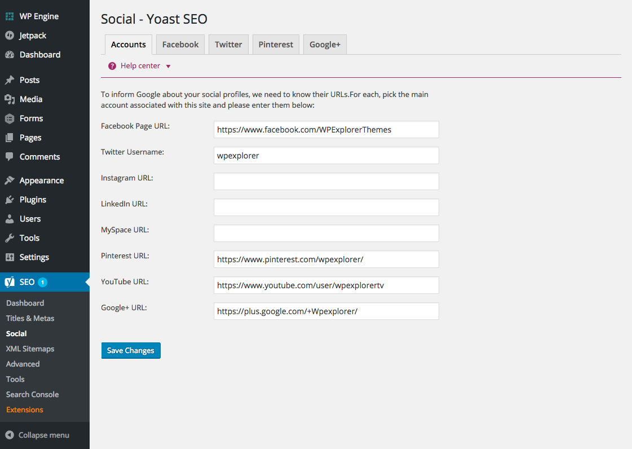
Task: Click the Jetpack icon in sidebar
Action: [x=10, y=36]
